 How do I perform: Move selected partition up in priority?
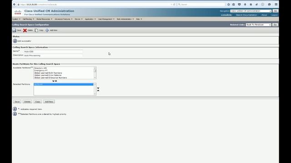(98, 91)
